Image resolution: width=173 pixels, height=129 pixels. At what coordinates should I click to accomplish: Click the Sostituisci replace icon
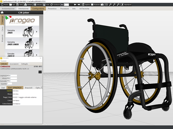(x=52, y=5)
